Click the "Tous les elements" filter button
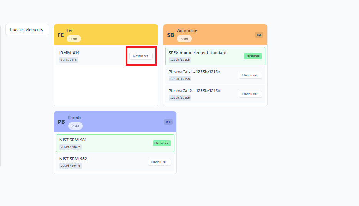Viewport: 359px width, 206px height. (x=27, y=30)
